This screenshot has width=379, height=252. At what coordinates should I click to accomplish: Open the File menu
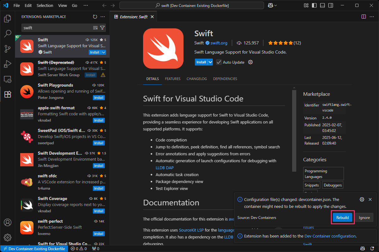[17, 5]
